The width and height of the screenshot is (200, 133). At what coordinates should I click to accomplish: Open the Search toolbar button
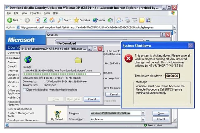pos(64,20)
